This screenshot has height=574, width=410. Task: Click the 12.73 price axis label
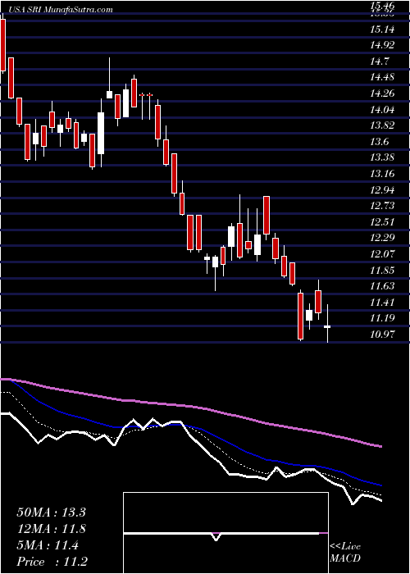383,205
